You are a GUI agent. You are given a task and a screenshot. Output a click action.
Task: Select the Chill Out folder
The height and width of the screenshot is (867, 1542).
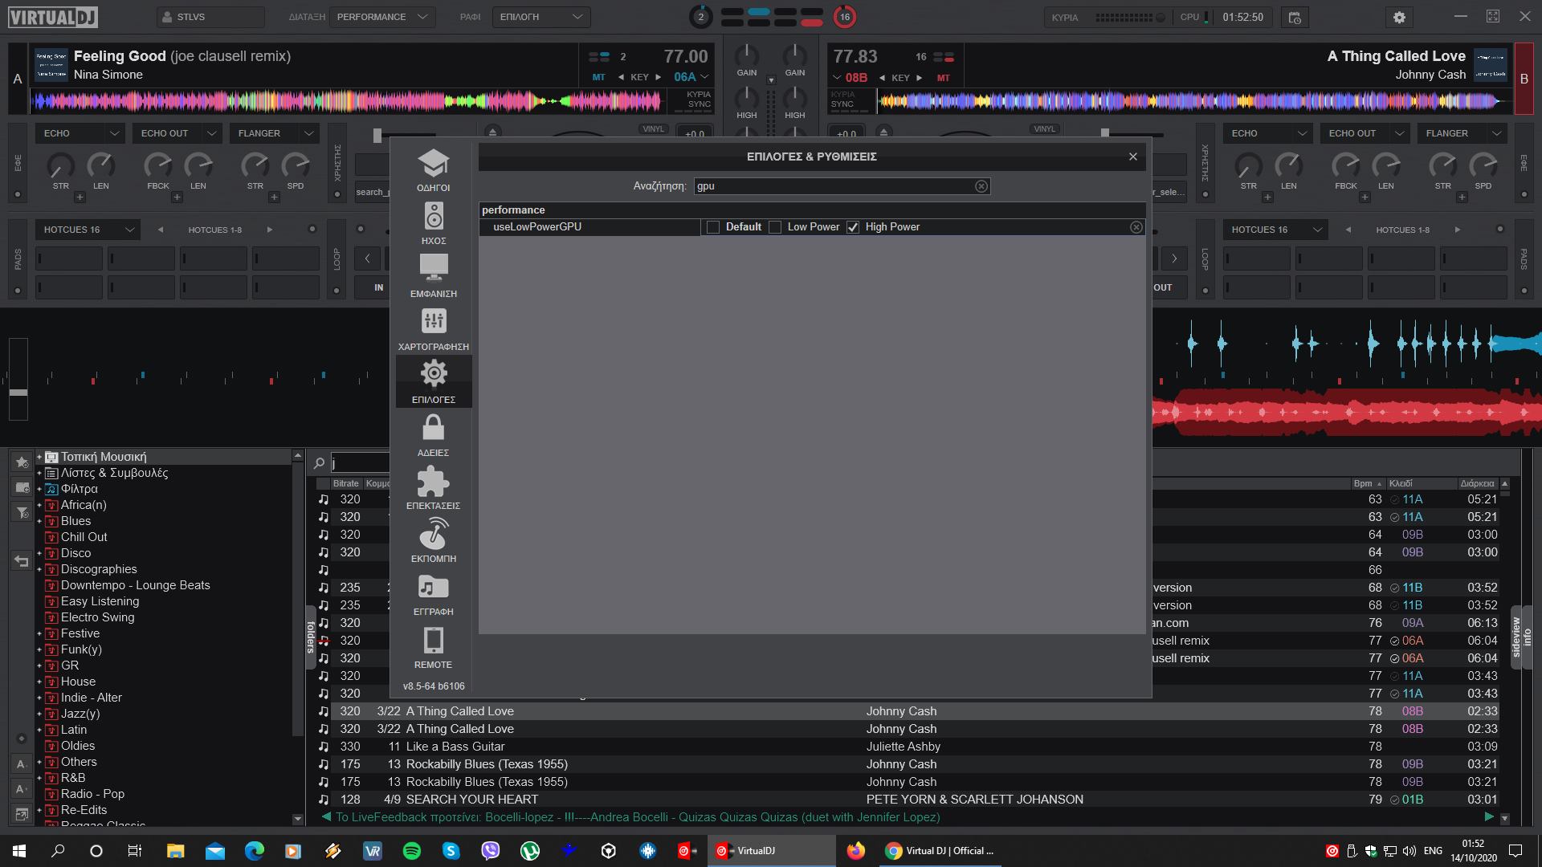(x=84, y=537)
